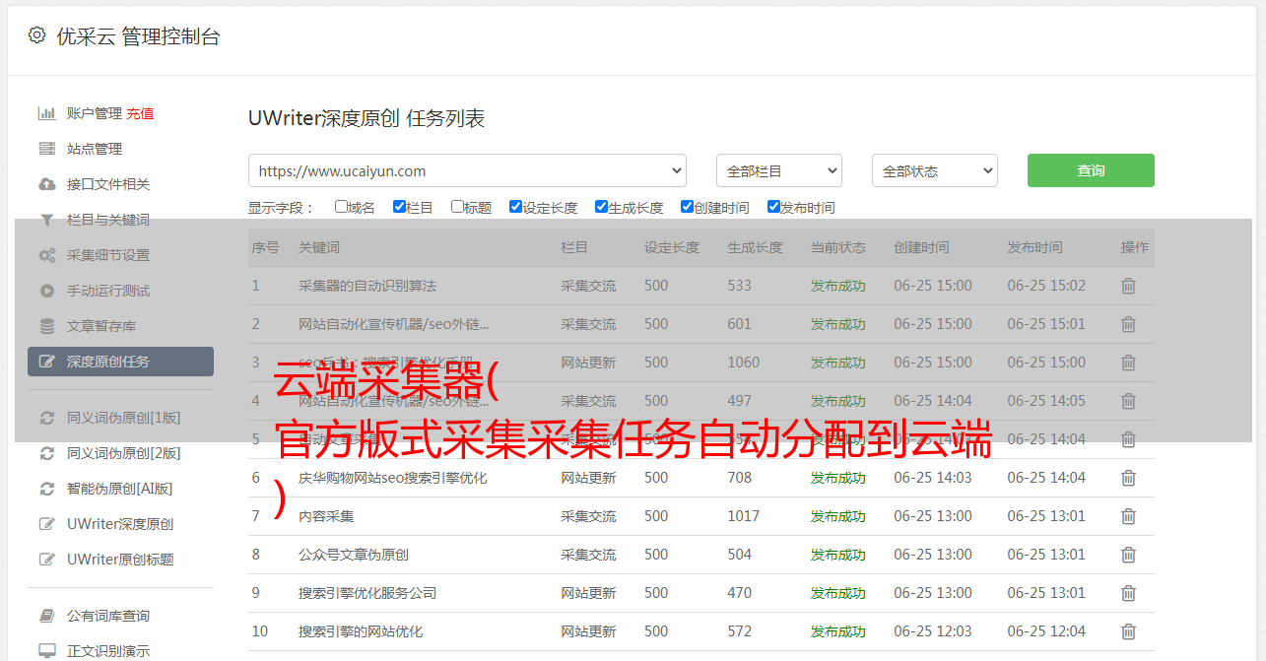Delete row 1 采集器的自动识别算法 with trash icon

(1128, 286)
